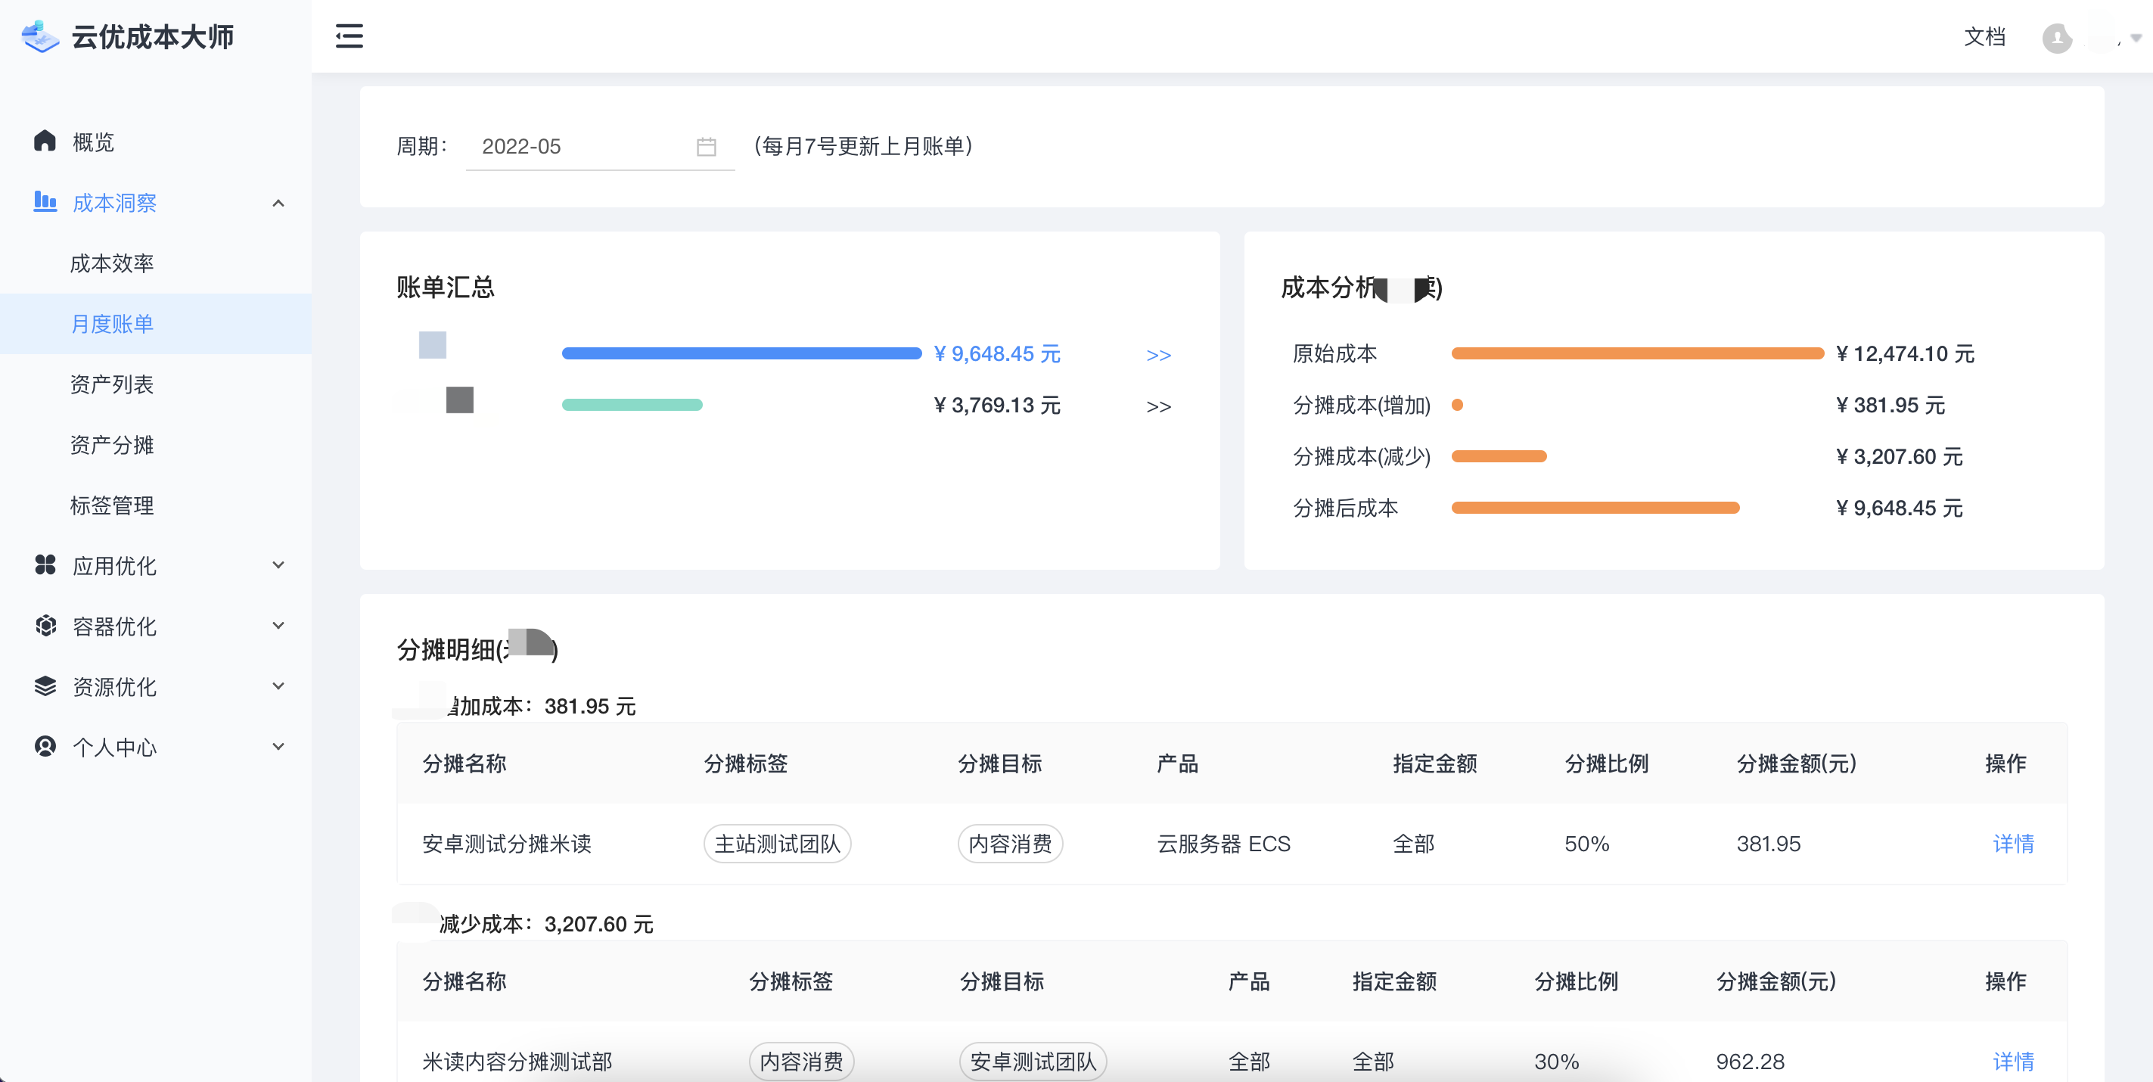Open the user account dropdown arrow
This screenshot has height=1082, width=2153.
point(2136,38)
